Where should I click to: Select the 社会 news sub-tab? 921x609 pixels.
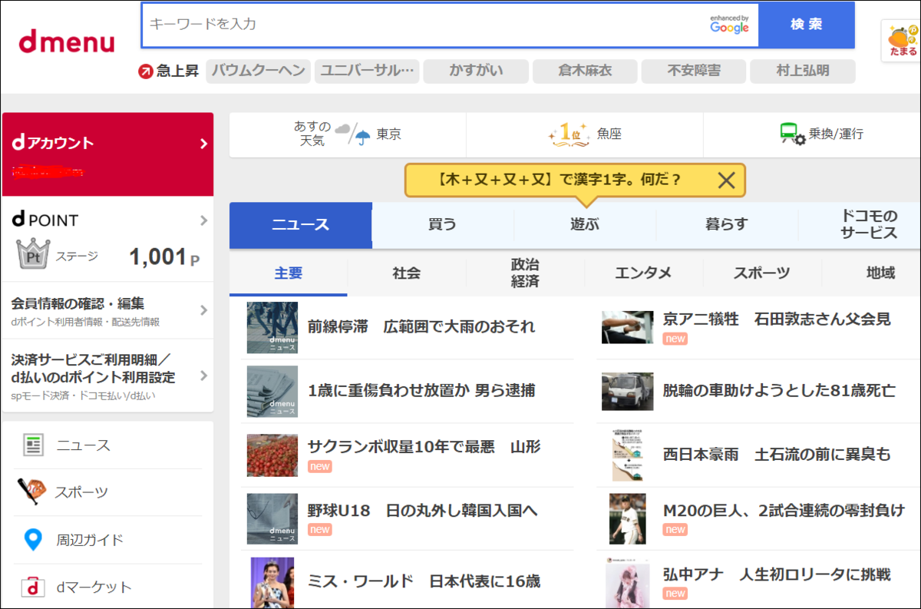click(x=407, y=273)
